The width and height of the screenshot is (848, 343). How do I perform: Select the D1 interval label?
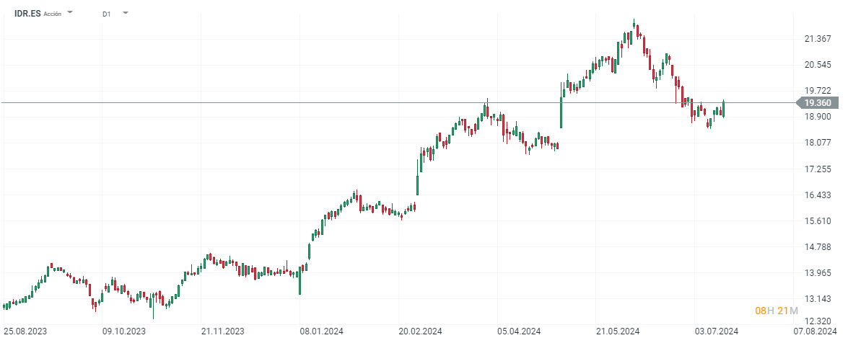click(107, 14)
